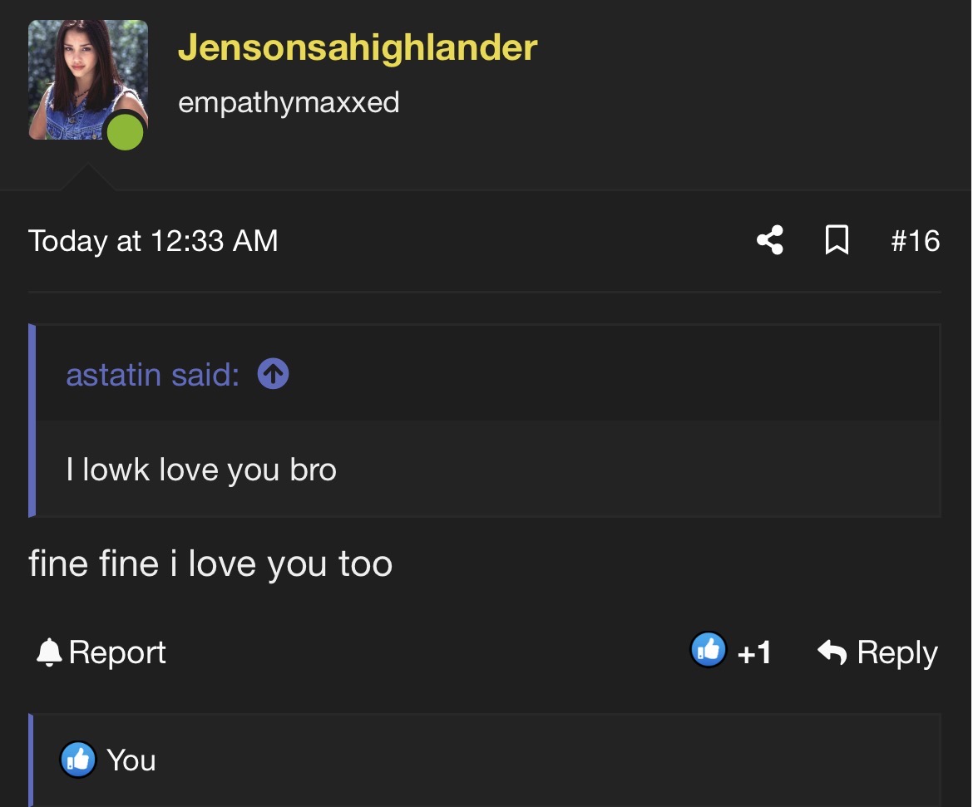Screen dimensions: 973x807
Task: Open Jensonsahighlander's avatar picture
Action: click(88, 80)
